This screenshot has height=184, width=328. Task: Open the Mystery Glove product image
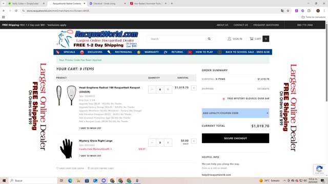pyautogui.click(x=66, y=149)
